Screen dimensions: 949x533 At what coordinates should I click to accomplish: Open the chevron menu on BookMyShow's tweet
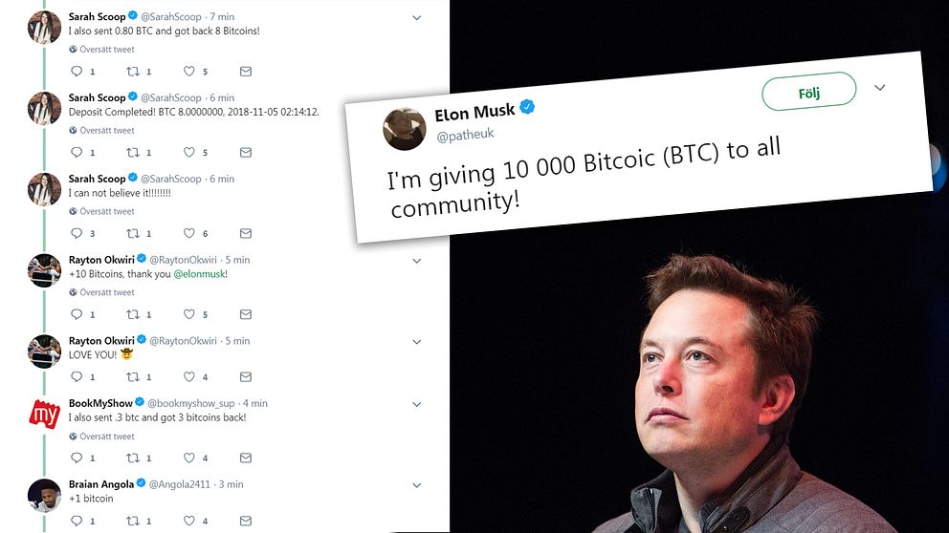point(417,404)
